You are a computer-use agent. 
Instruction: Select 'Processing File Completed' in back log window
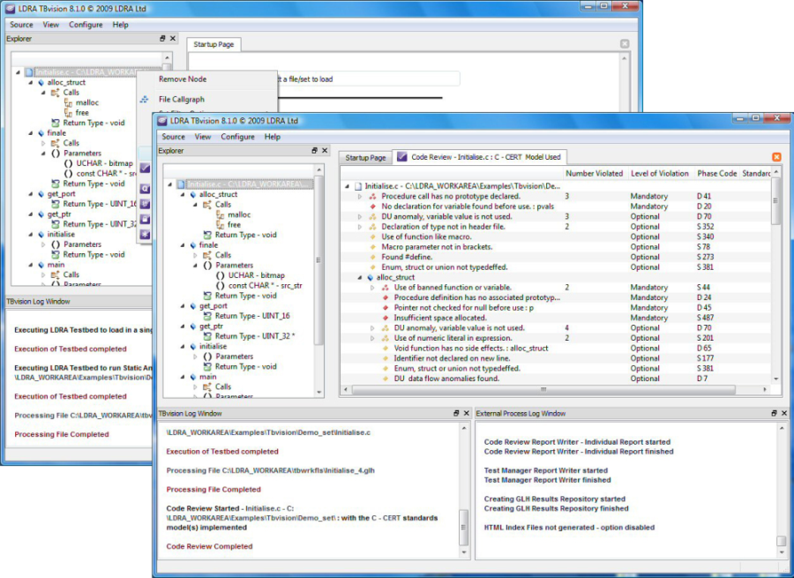61,435
